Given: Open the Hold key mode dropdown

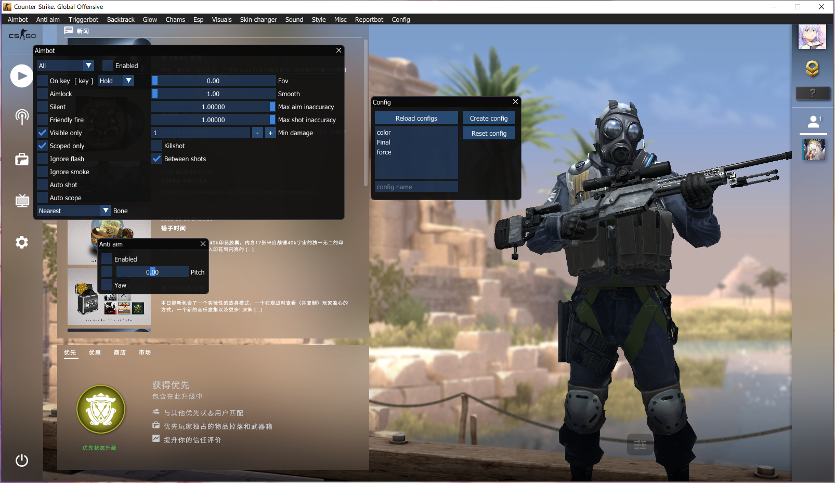Looking at the screenshot, I should click(116, 81).
